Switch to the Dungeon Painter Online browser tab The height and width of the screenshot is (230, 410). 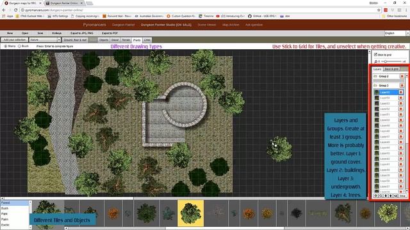(x=64, y=3)
